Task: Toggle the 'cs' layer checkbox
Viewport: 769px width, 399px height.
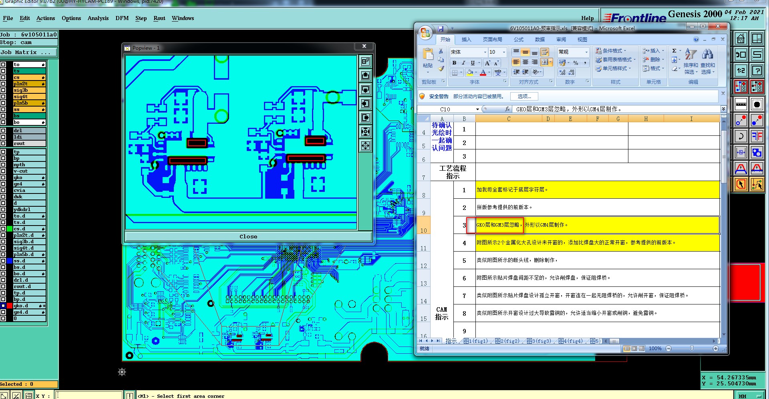Action: (x=3, y=77)
